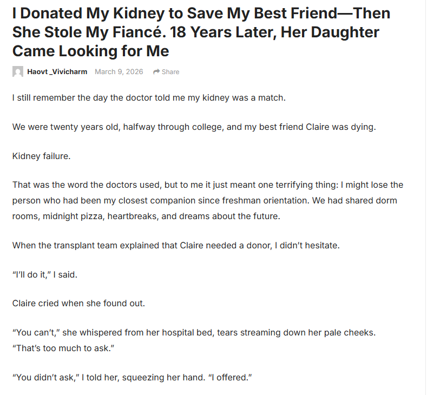Open the Haovt _Vivicharm author profile link
The width and height of the screenshot is (427, 395).
click(x=57, y=72)
